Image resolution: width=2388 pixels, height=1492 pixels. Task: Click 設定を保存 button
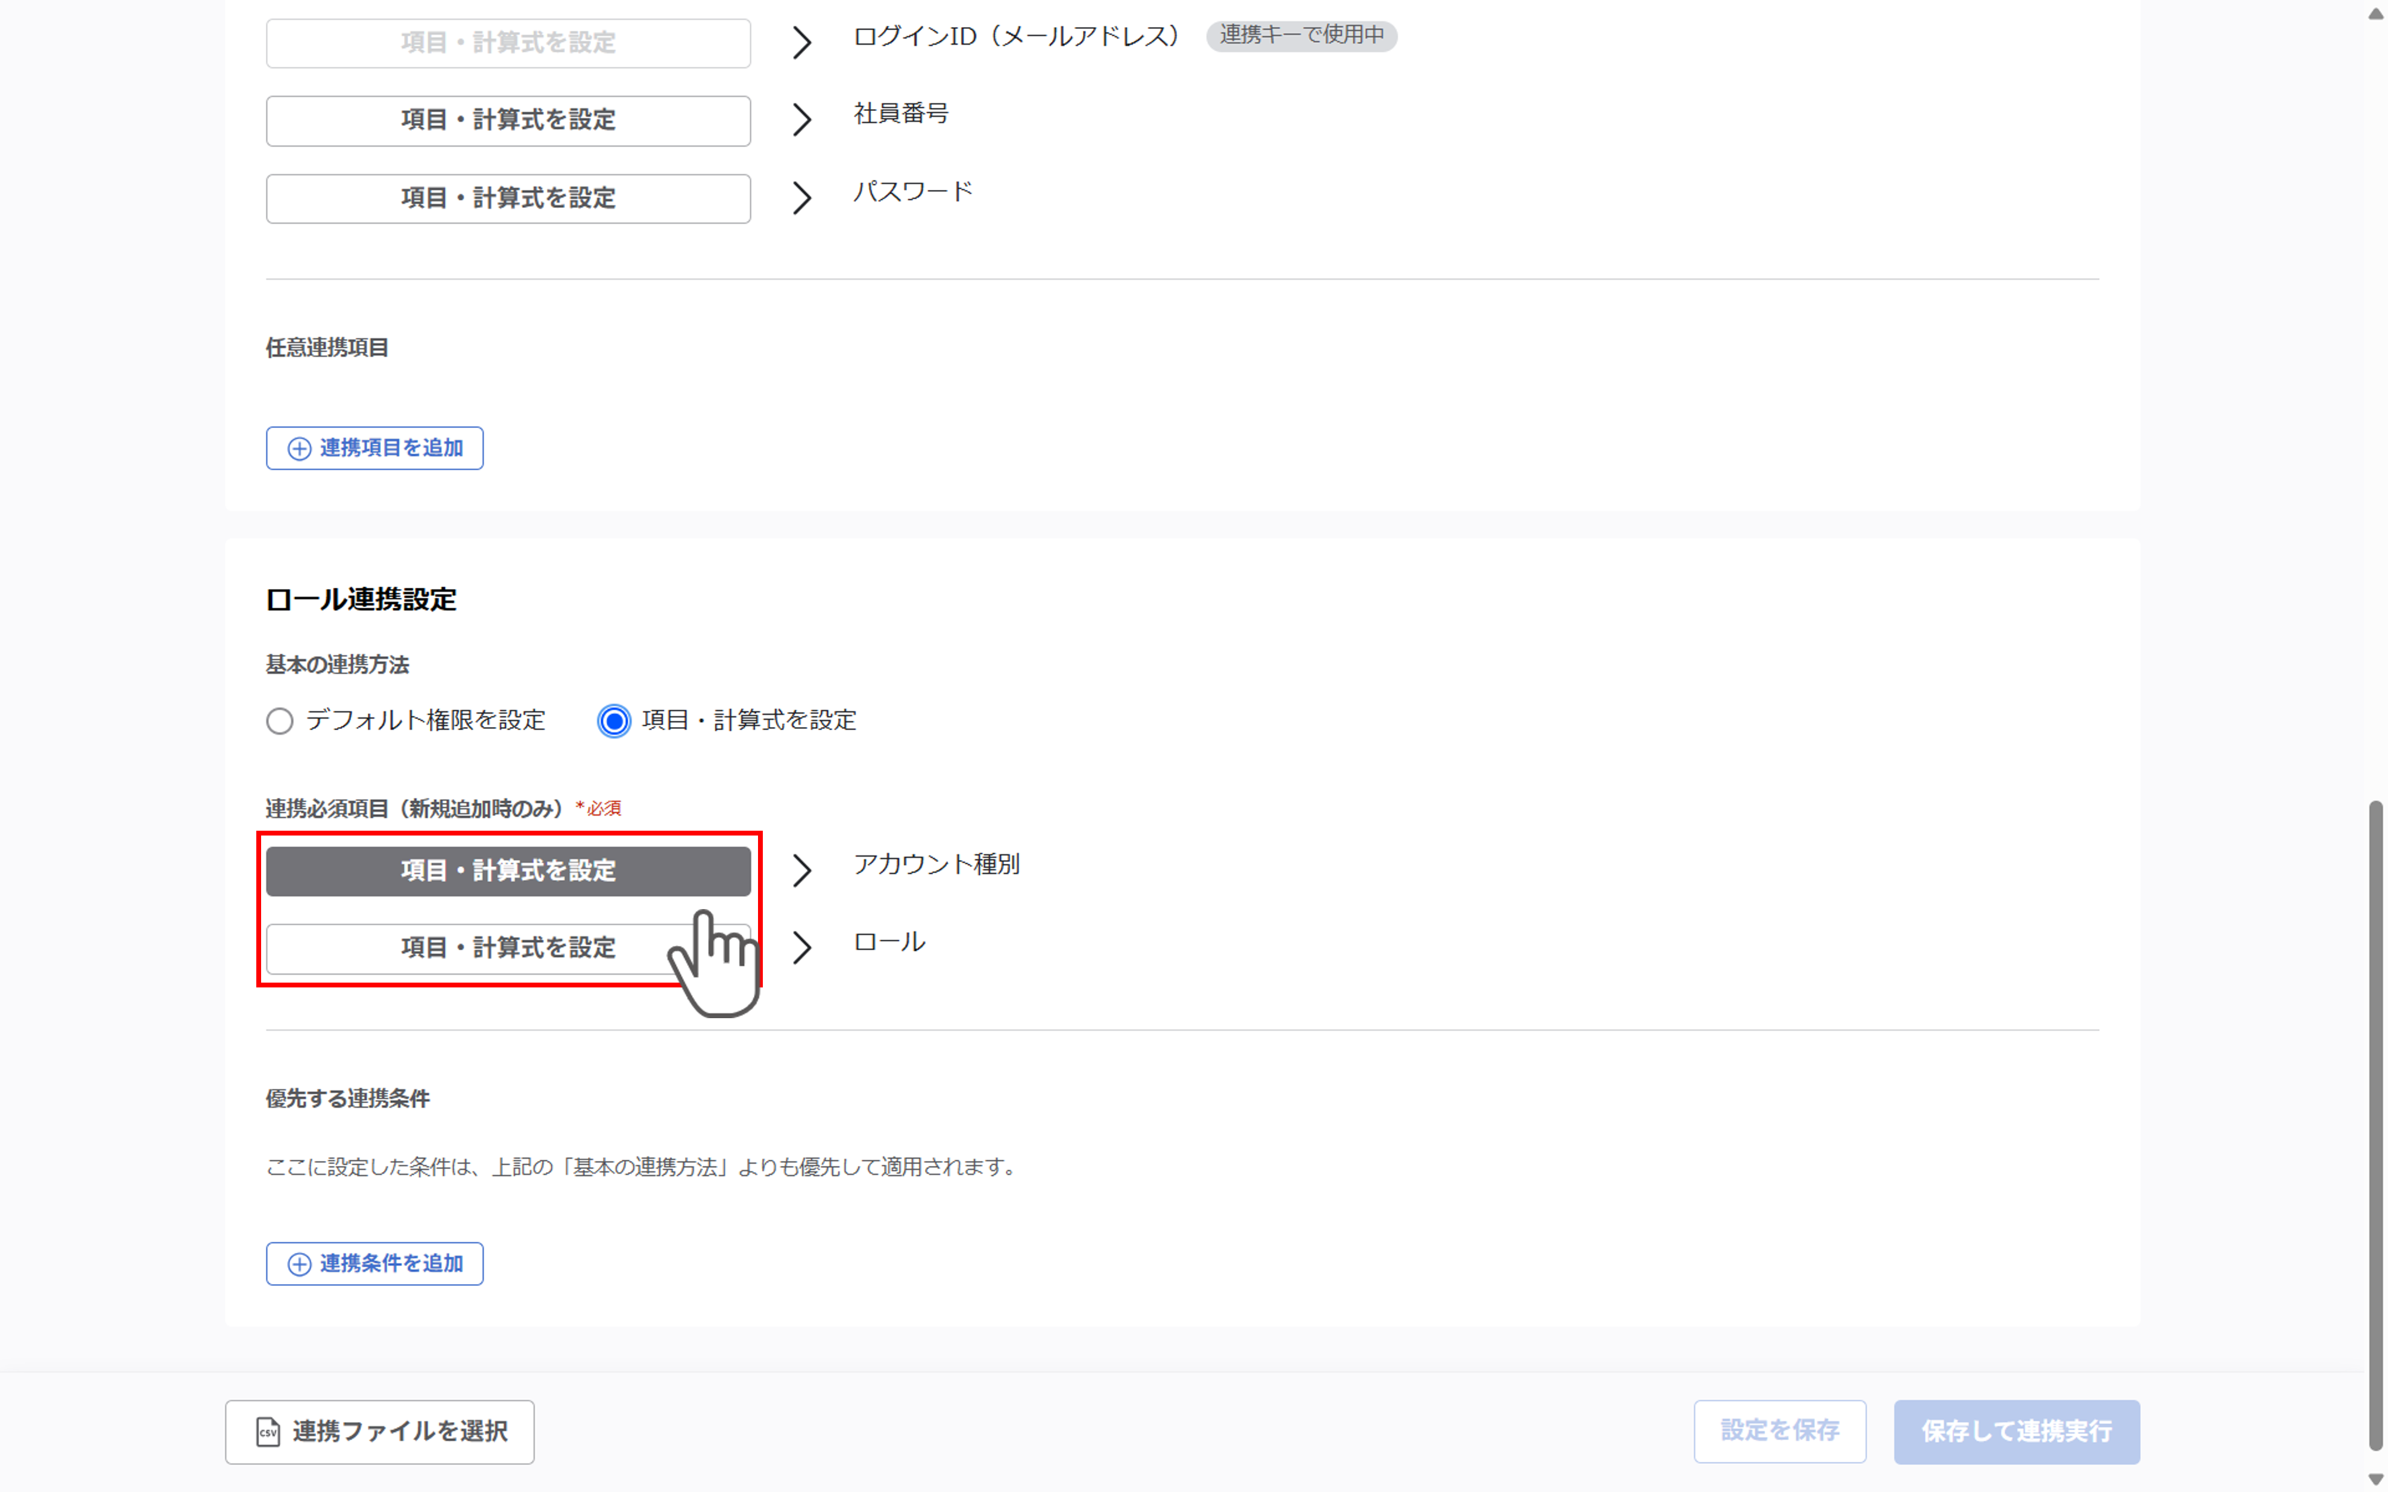(1779, 1431)
